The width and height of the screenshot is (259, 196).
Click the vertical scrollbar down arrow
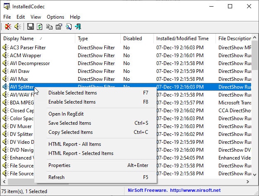pos(255,175)
